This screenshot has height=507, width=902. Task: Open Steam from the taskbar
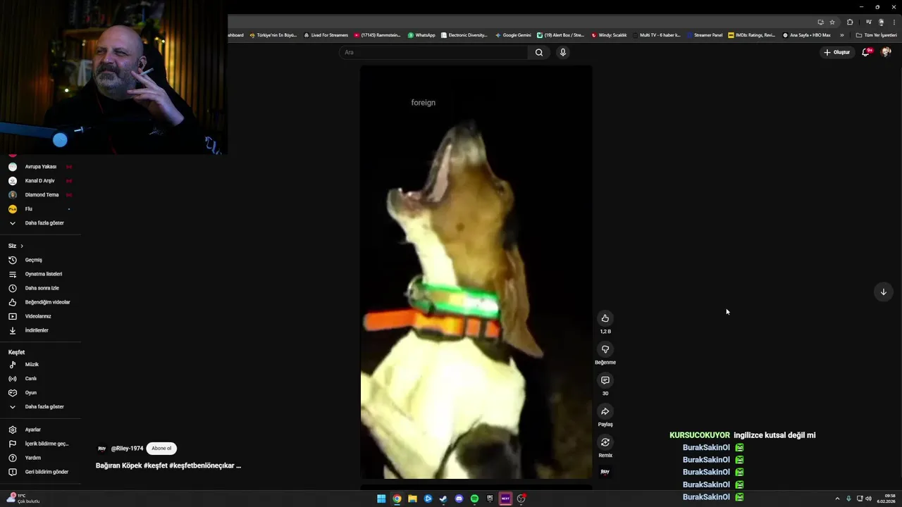(443, 499)
